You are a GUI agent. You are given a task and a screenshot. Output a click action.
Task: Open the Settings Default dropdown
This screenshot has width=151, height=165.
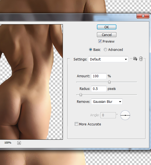[108, 59]
